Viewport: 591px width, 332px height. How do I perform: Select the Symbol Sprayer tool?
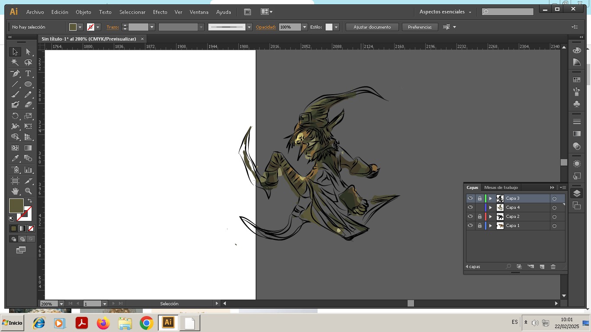[15, 169]
